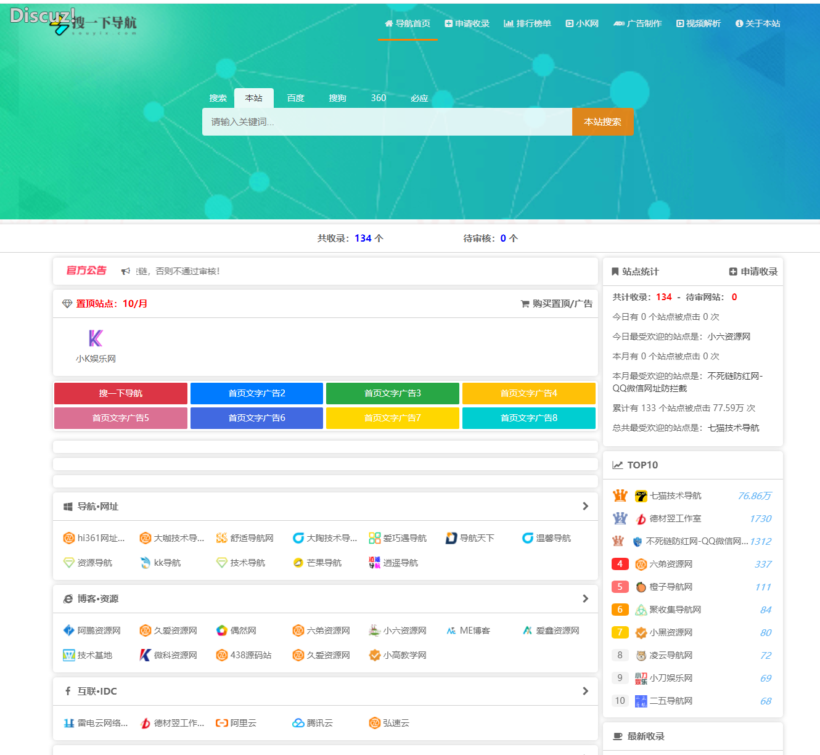Click the 官方公告 megaphone icon
Viewport: 820px width, 755px height.
126,271
